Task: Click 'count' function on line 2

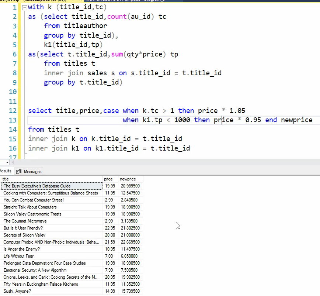Action: (117, 17)
